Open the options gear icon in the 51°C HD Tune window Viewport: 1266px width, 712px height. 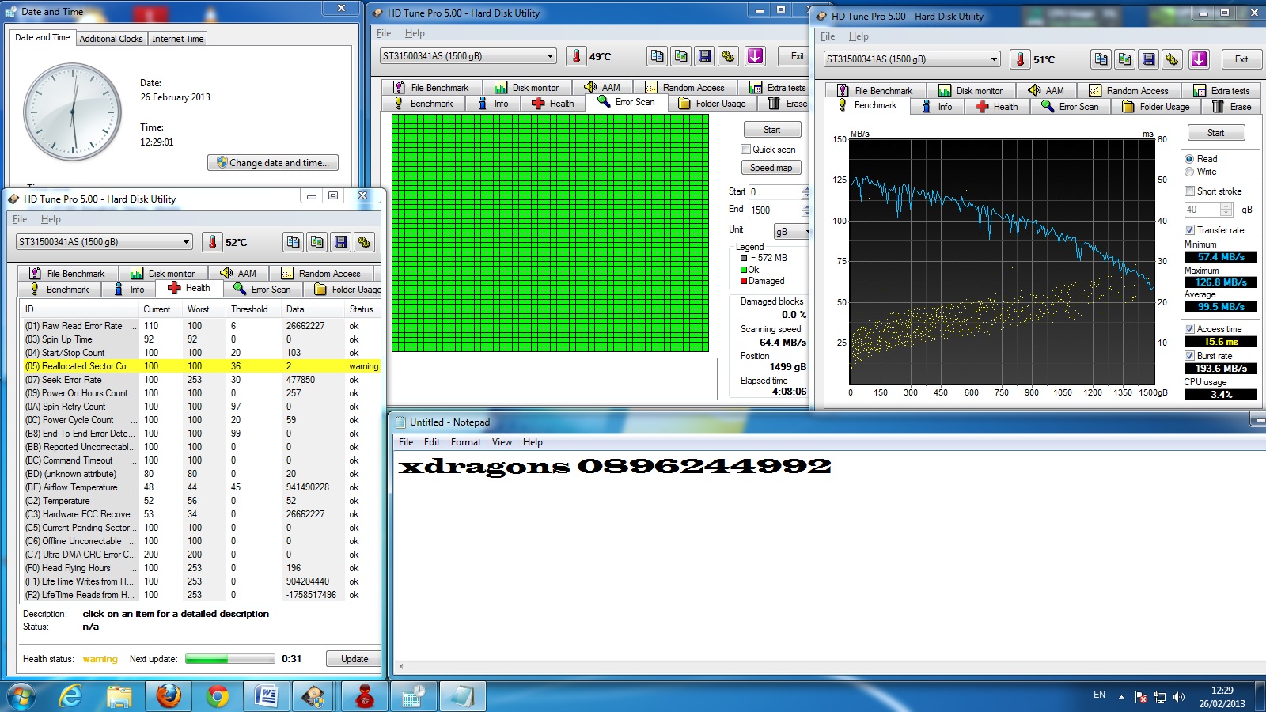tap(1173, 59)
